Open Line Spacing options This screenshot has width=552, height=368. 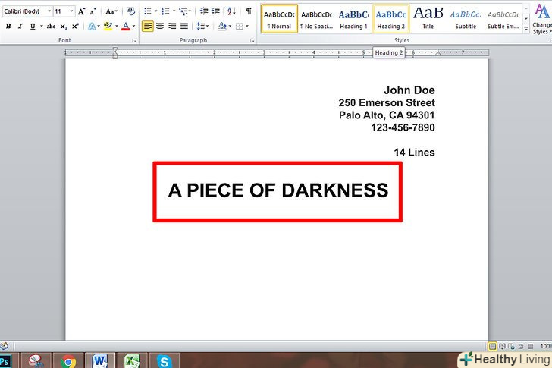click(x=202, y=26)
